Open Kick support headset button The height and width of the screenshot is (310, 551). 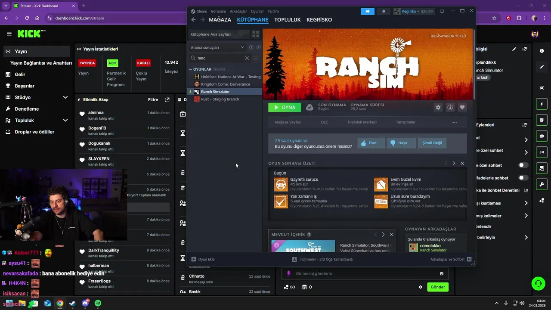click(x=538, y=283)
